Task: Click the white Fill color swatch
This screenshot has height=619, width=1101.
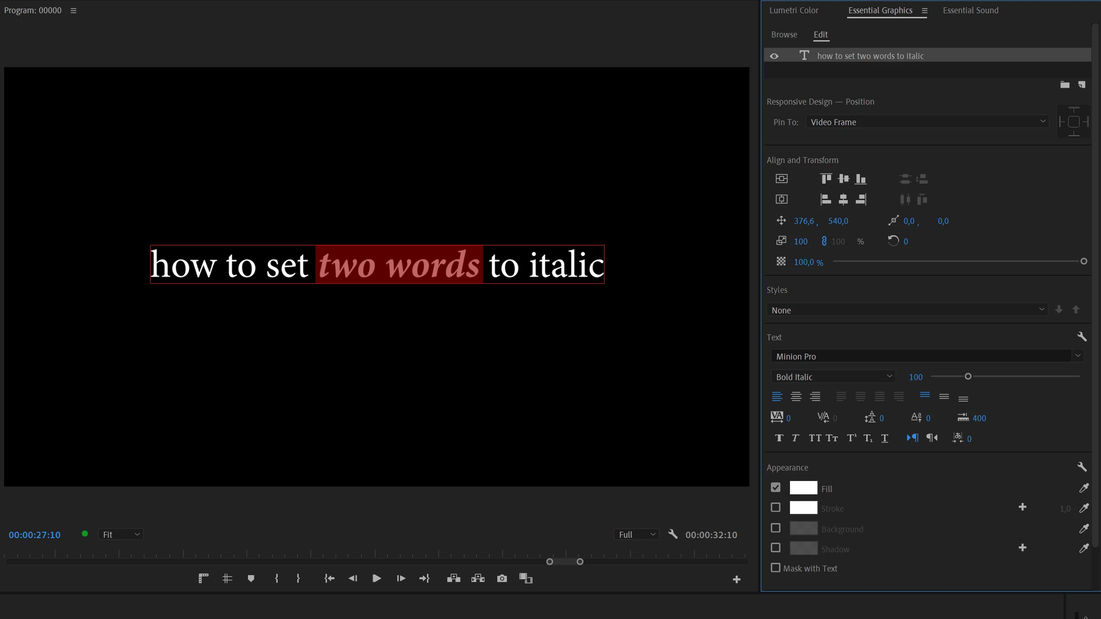Action: (x=803, y=488)
